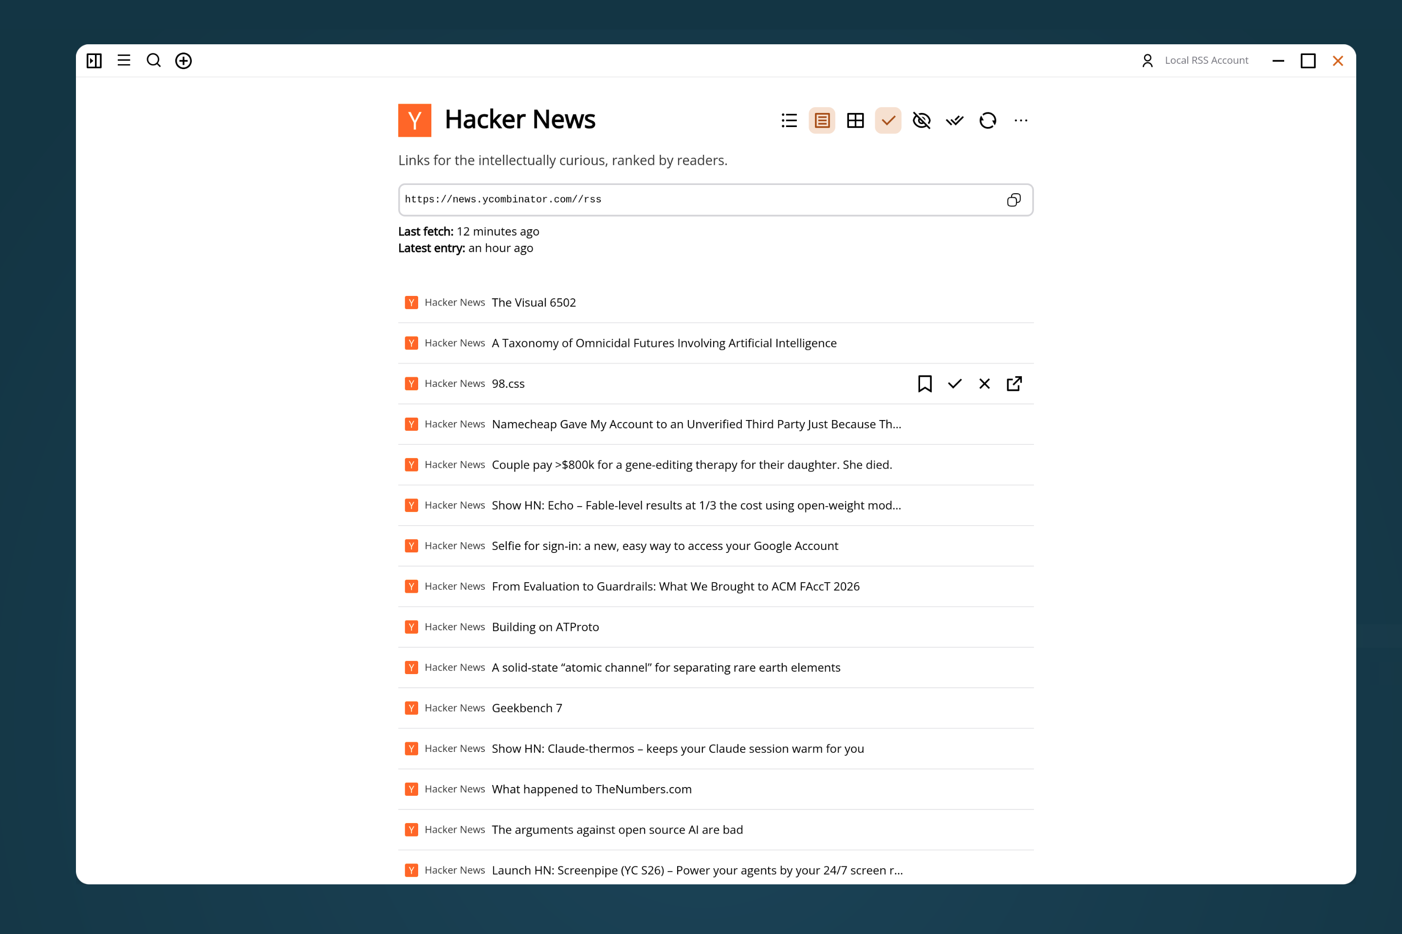Viewport: 1402px width, 934px height.
Task: Open Geekbench 7 entry
Action: pos(716,708)
